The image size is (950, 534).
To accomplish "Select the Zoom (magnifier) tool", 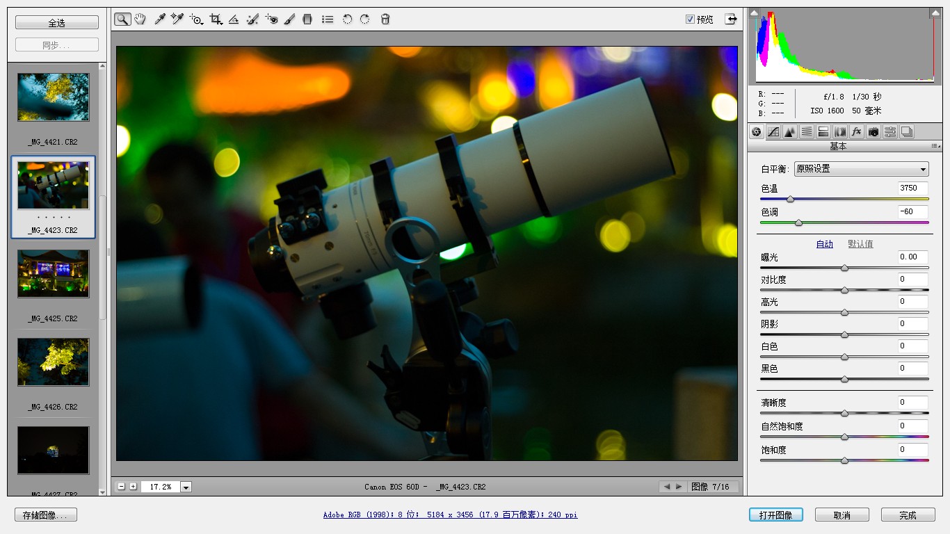I will point(122,19).
